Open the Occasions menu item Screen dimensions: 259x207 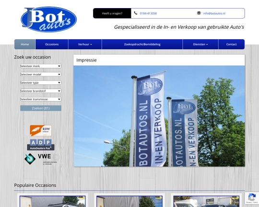tap(52, 44)
